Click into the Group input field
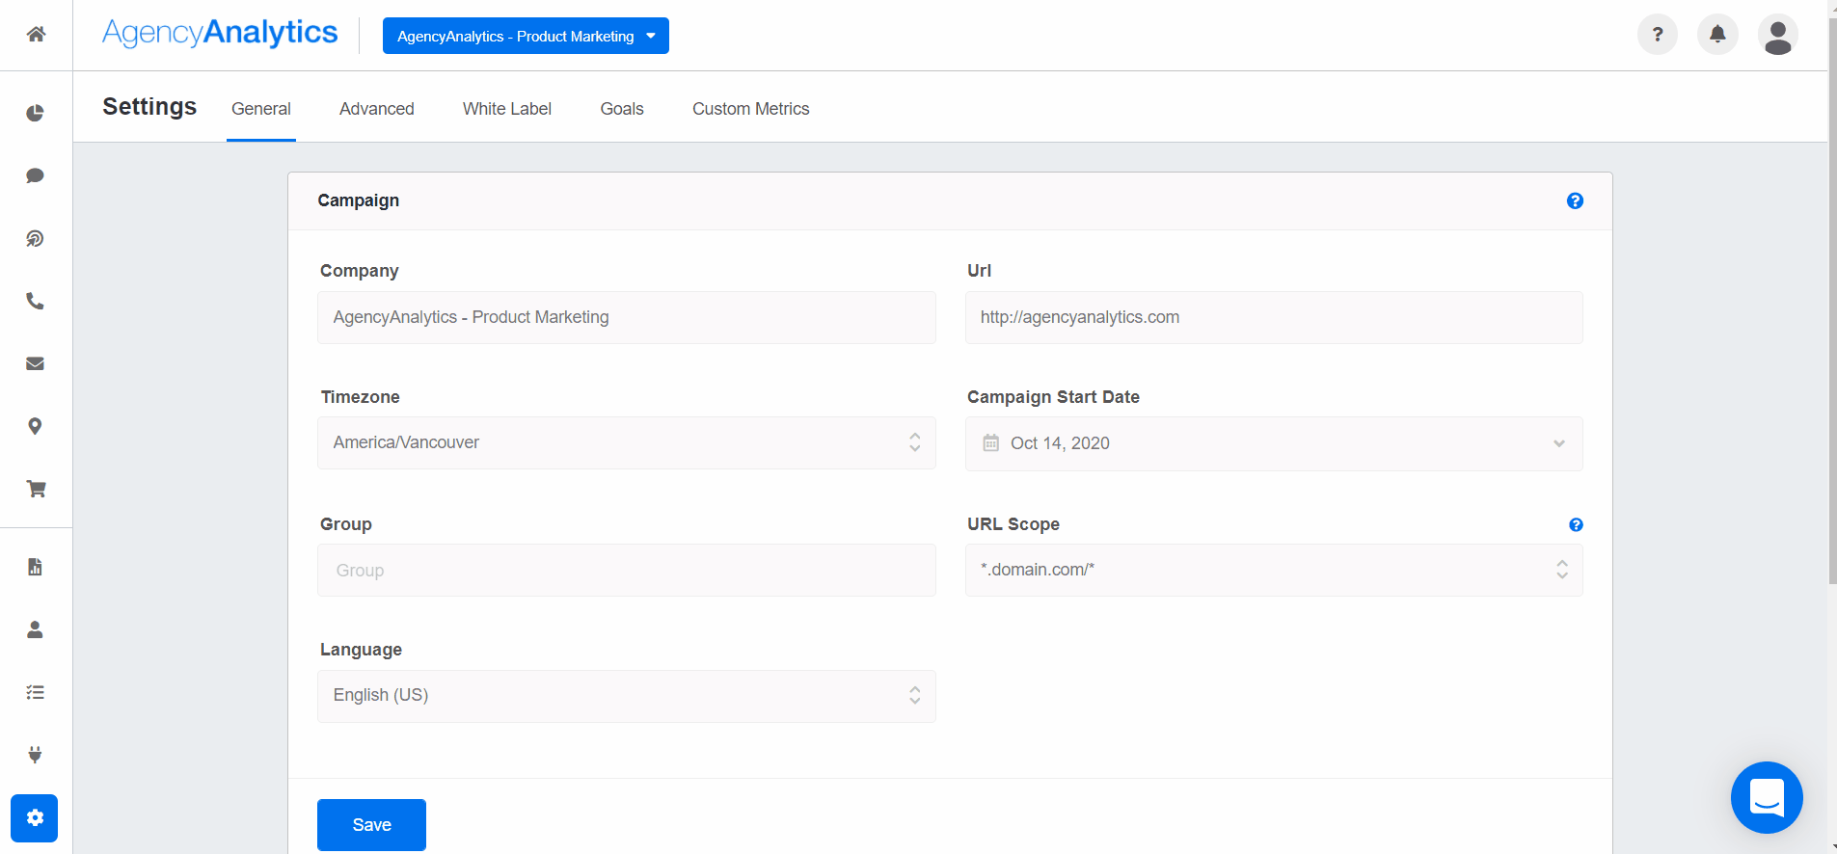Viewport: 1837px width, 854px height. 626,571
